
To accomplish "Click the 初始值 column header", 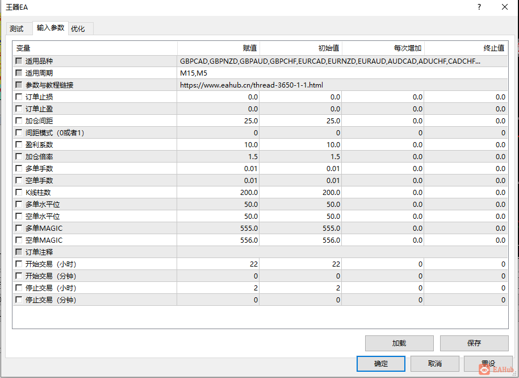I will (x=301, y=48).
